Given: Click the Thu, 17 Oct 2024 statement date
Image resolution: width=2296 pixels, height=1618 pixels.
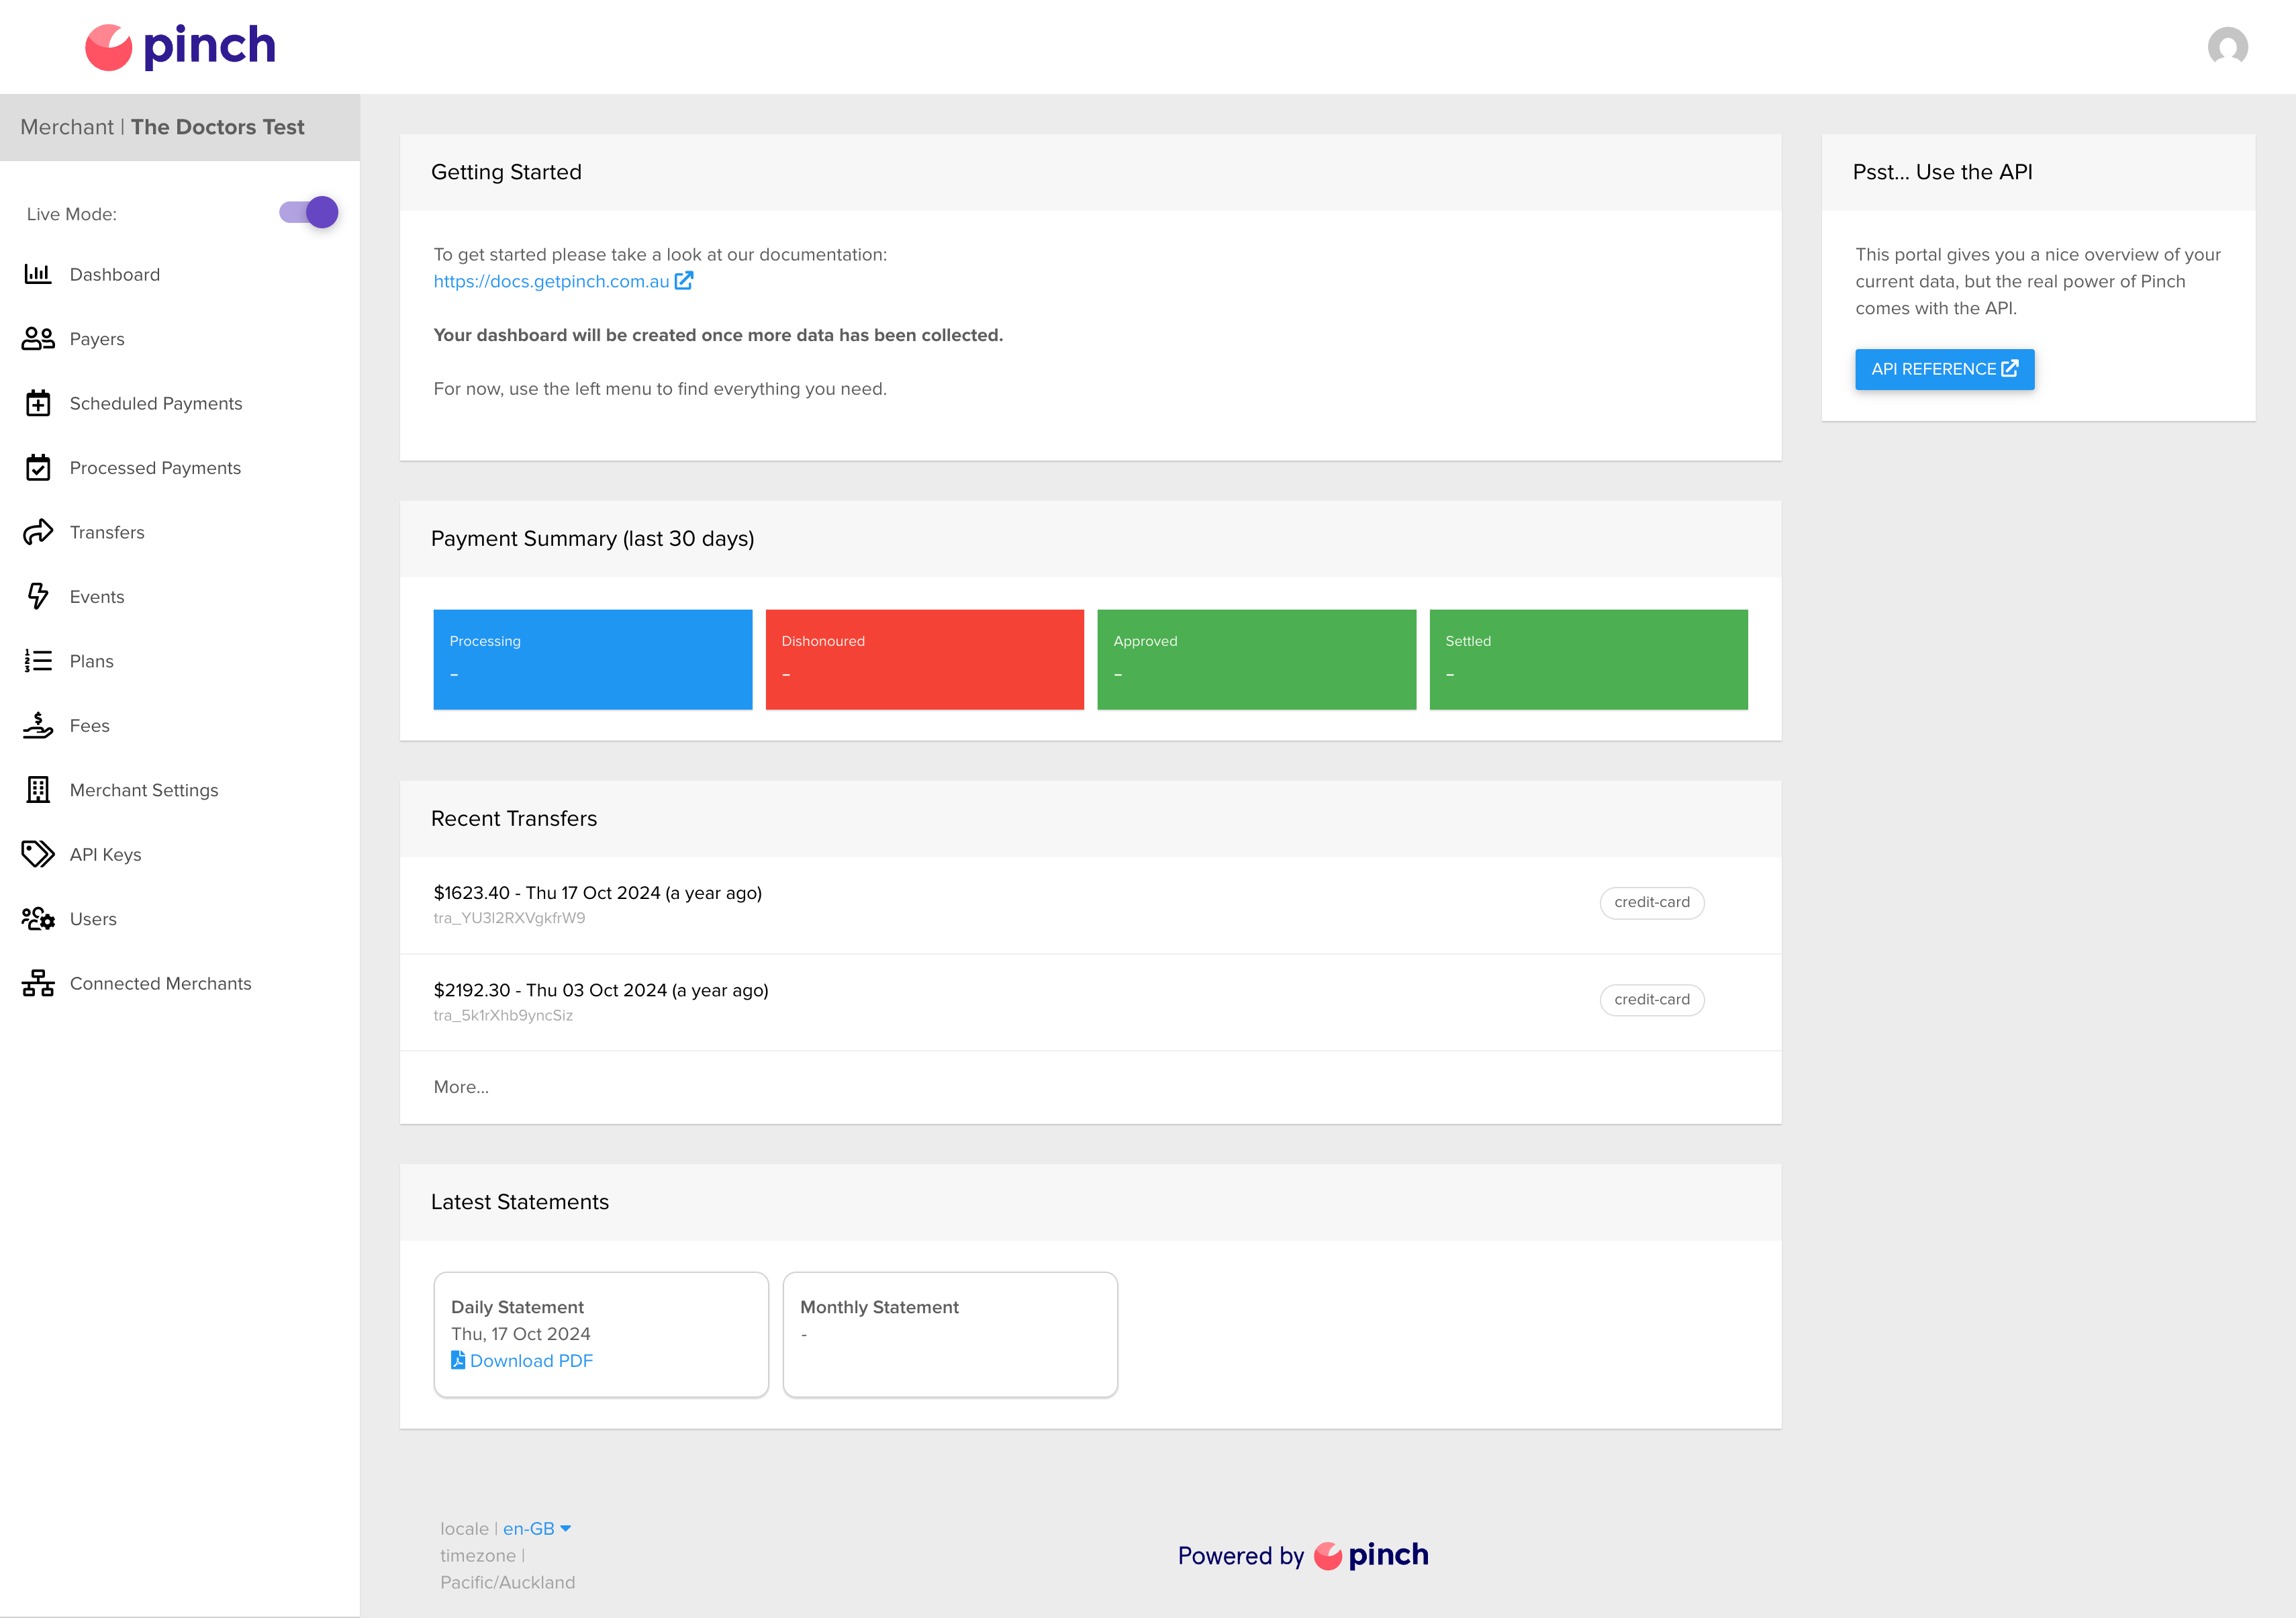Looking at the screenshot, I should (x=521, y=1334).
